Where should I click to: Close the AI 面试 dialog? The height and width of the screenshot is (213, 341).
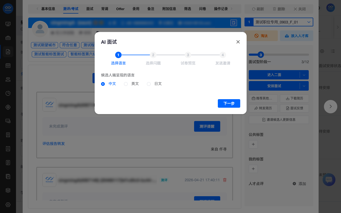tap(238, 42)
